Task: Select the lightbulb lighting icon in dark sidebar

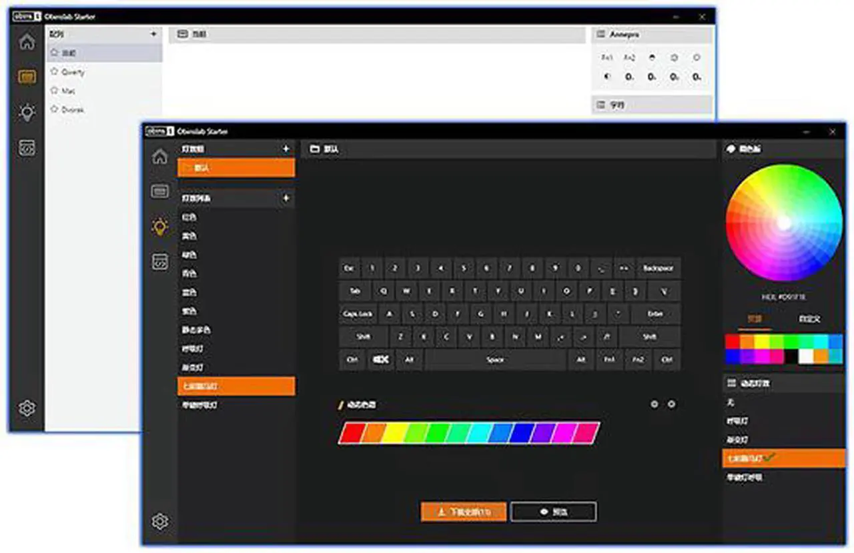Action: pyautogui.click(x=159, y=227)
